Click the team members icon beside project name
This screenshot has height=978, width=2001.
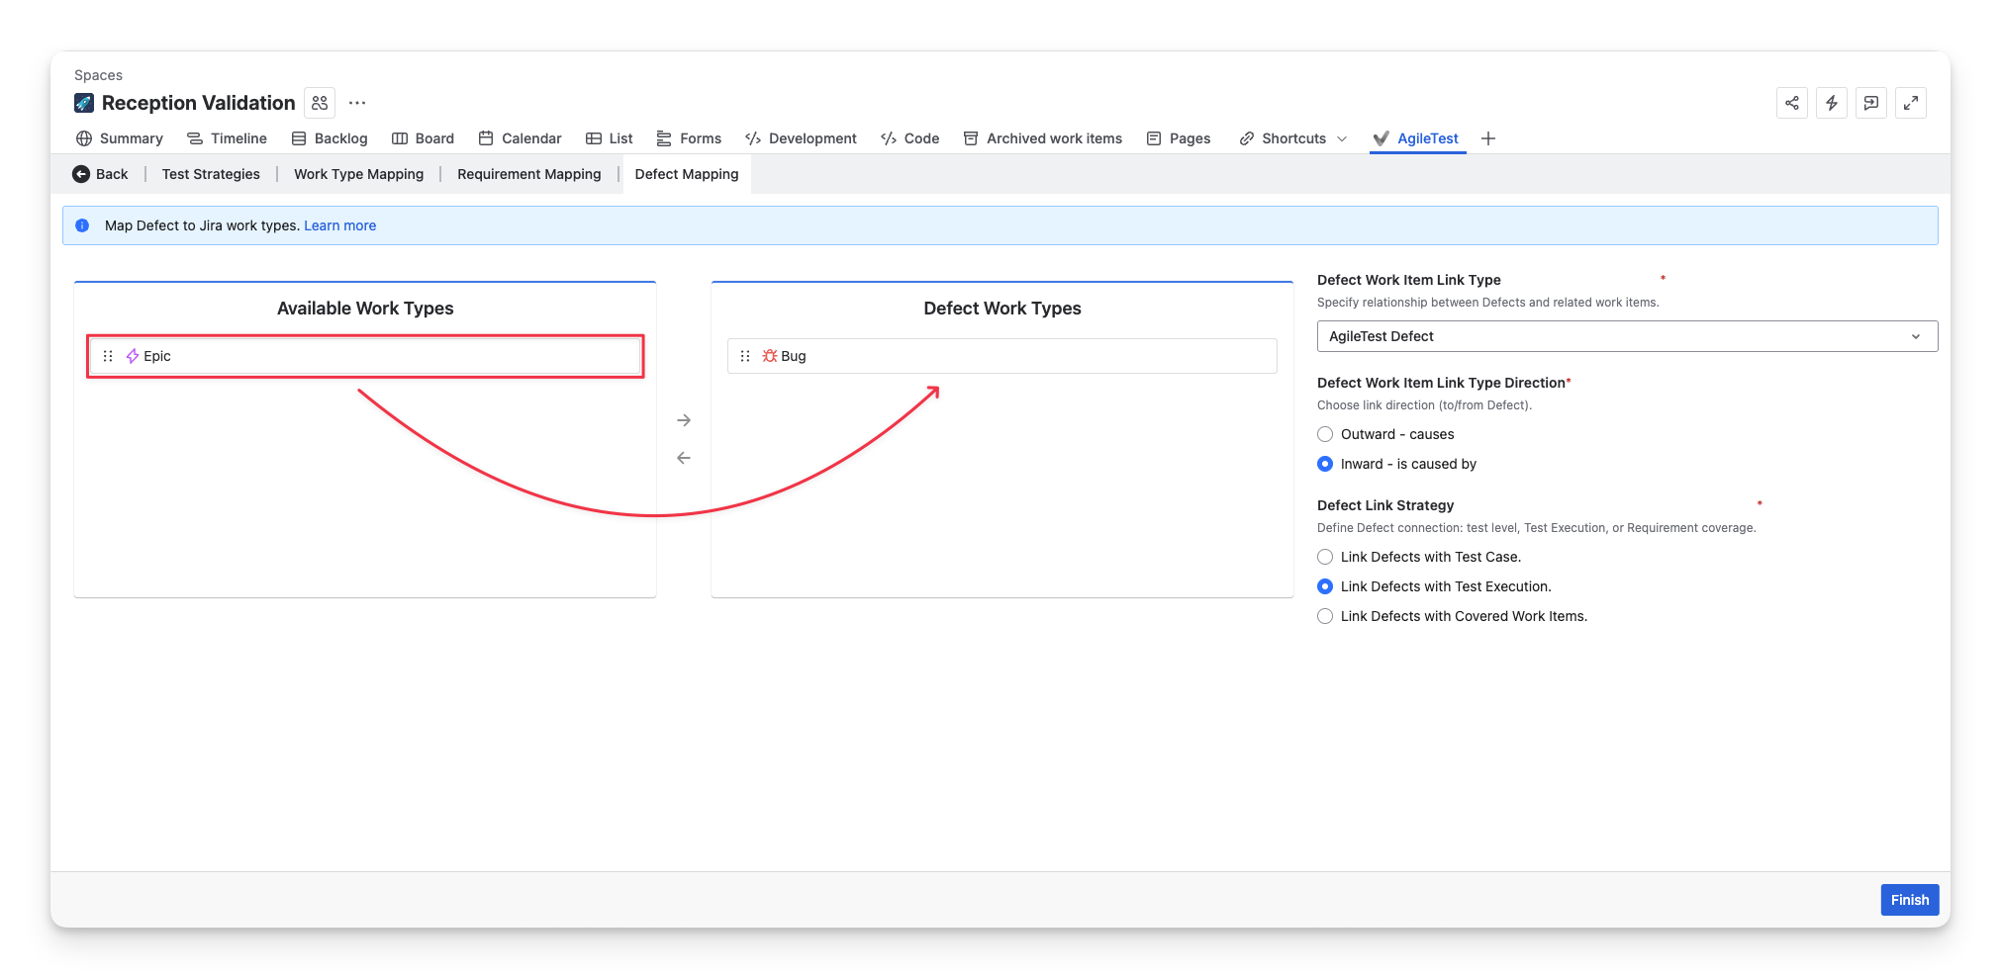(x=320, y=103)
